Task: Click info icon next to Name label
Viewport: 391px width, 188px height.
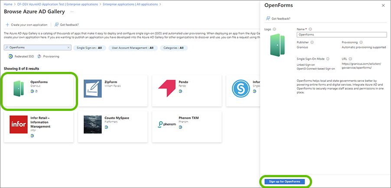Action: coord(310,29)
